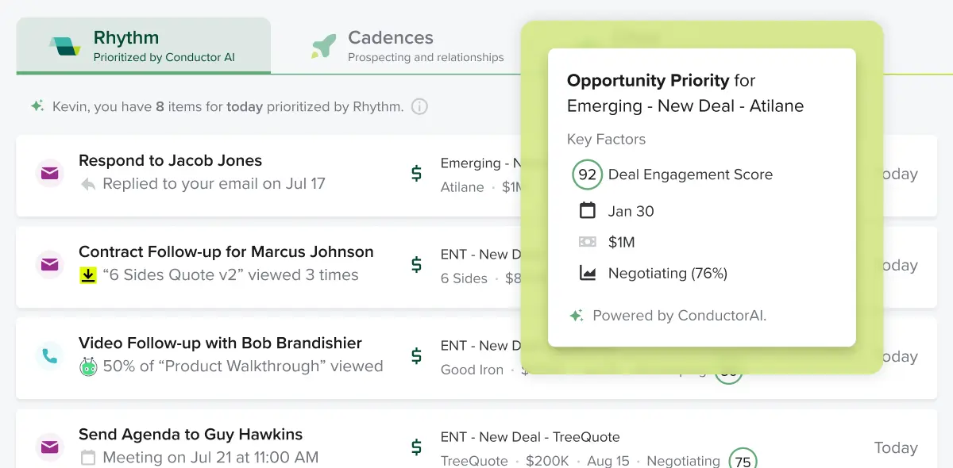Click the chart icon beside Negotiating (76%)

click(x=588, y=274)
